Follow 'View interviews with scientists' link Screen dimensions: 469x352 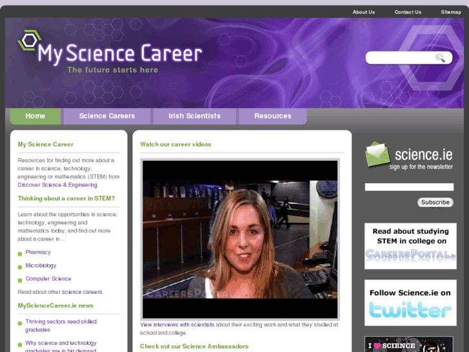click(x=177, y=325)
